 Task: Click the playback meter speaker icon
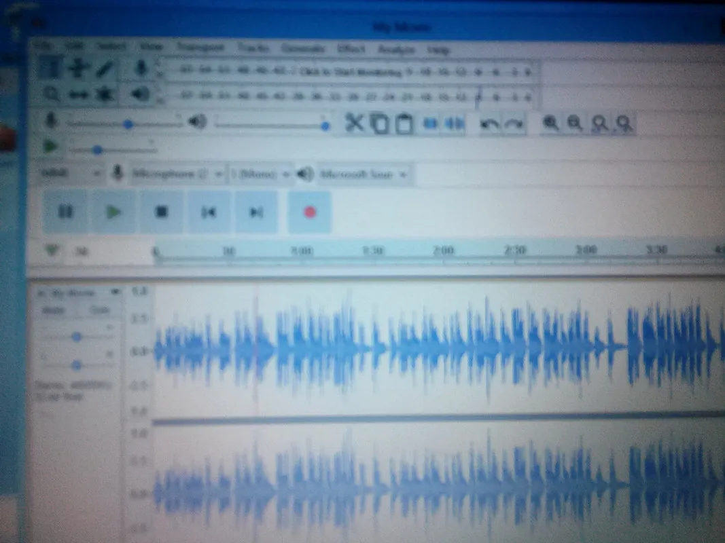[140, 94]
